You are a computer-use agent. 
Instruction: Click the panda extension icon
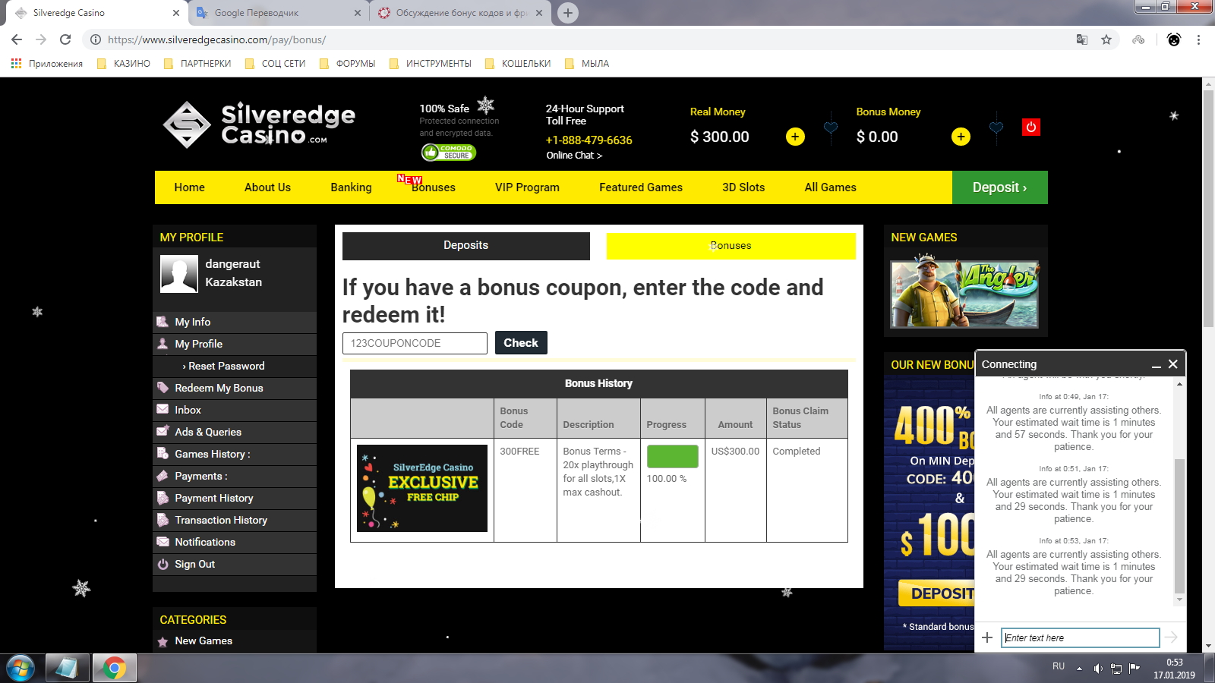pyautogui.click(x=1174, y=39)
